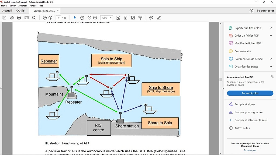
Task: Click the Envoyer pour signature icon
Action: (x=231, y=112)
